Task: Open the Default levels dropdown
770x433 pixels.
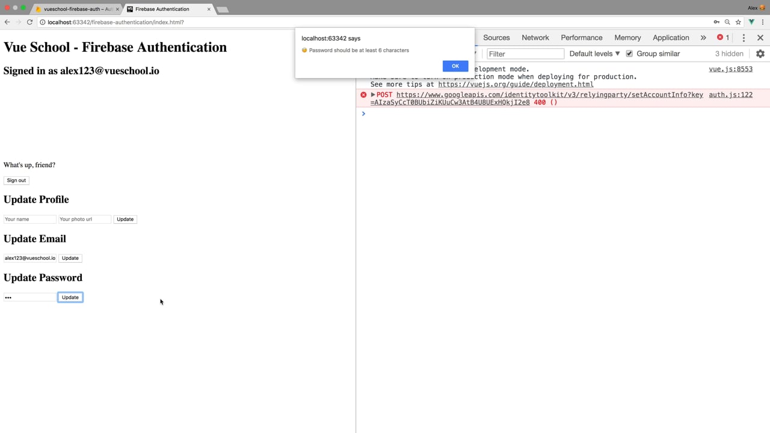Action: point(594,54)
